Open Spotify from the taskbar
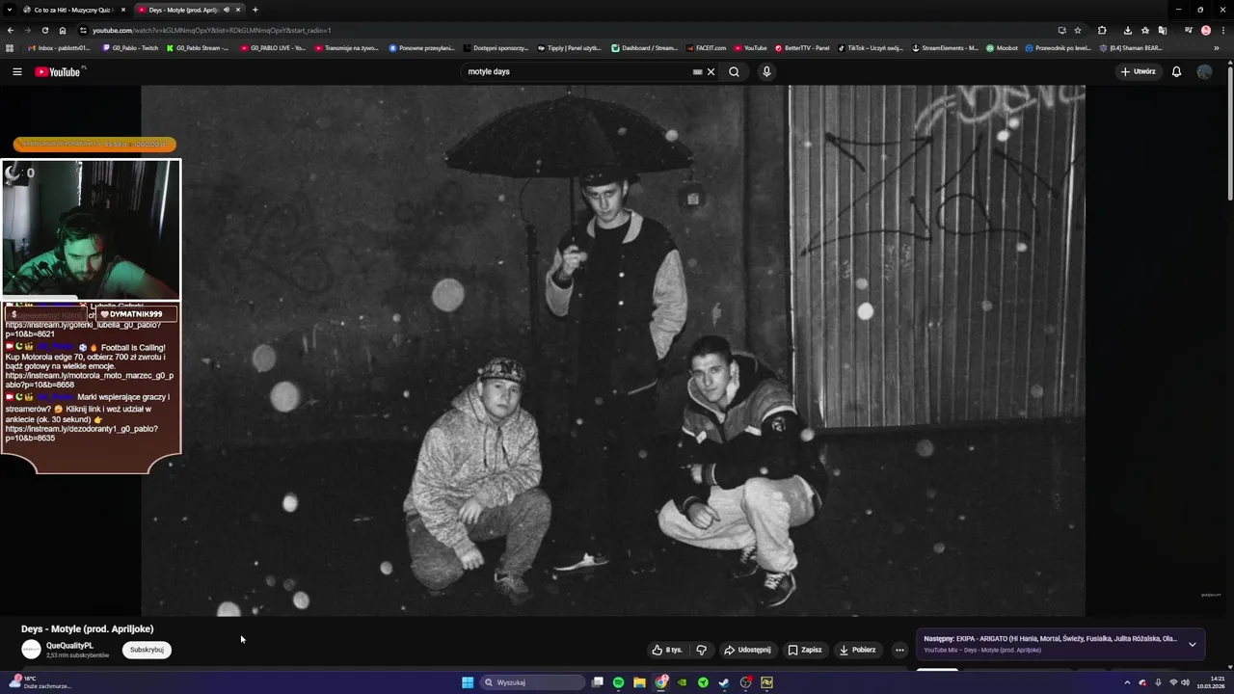 [x=618, y=682]
